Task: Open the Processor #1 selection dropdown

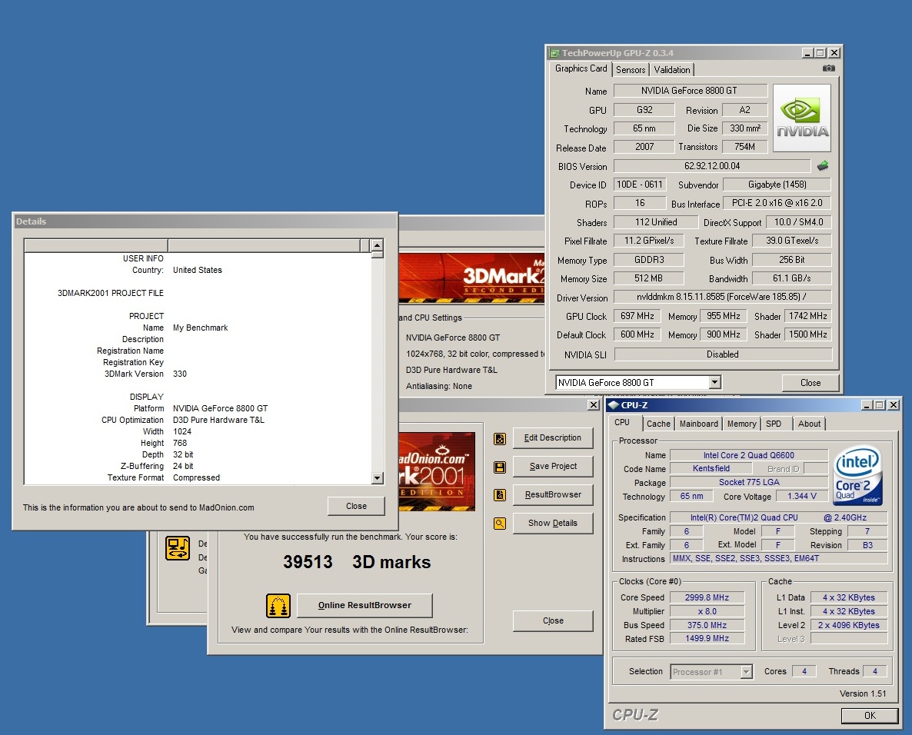Action: point(746,672)
